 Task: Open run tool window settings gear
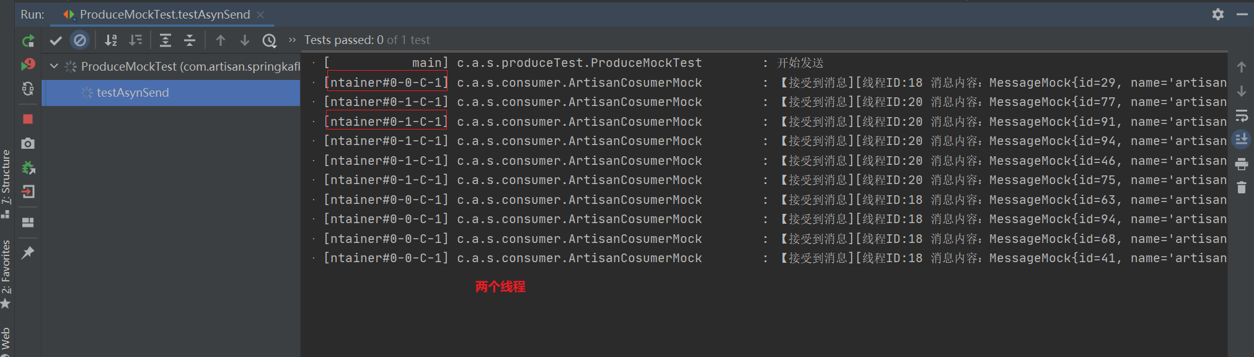pyautogui.click(x=1217, y=14)
